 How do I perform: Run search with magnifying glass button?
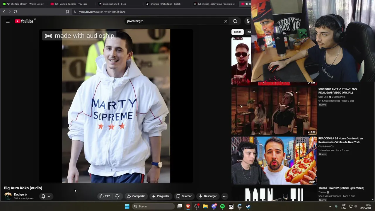pyautogui.click(x=235, y=21)
